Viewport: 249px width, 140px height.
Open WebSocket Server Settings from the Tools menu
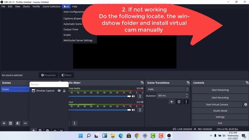(x=78, y=40)
